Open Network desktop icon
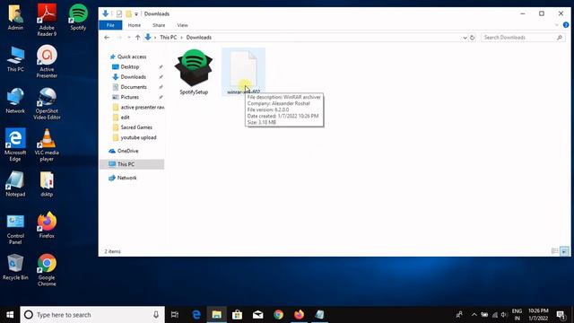Image resolution: width=574 pixels, height=323 pixels. (x=15, y=100)
